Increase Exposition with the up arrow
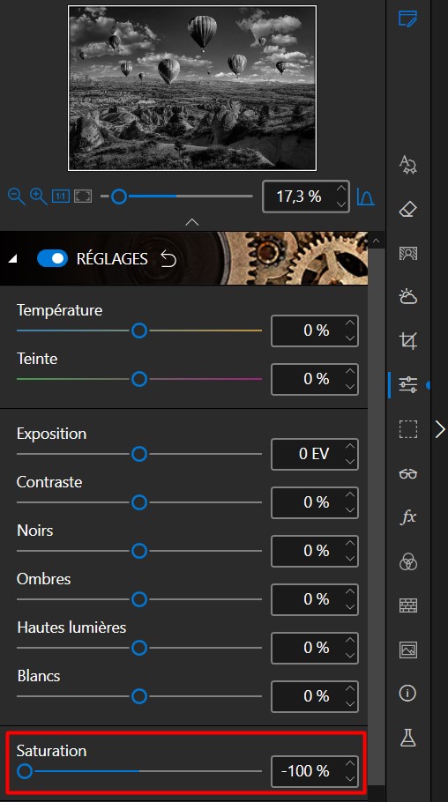Image resolution: width=448 pixels, height=802 pixels. 350,447
